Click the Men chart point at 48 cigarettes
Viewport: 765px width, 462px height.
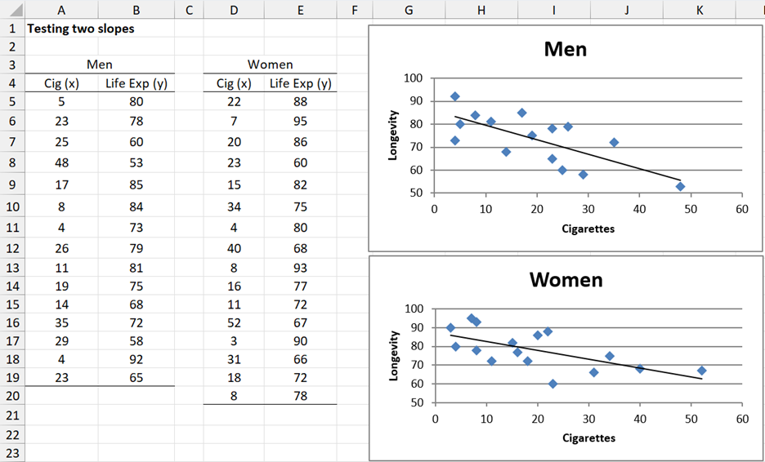[680, 187]
